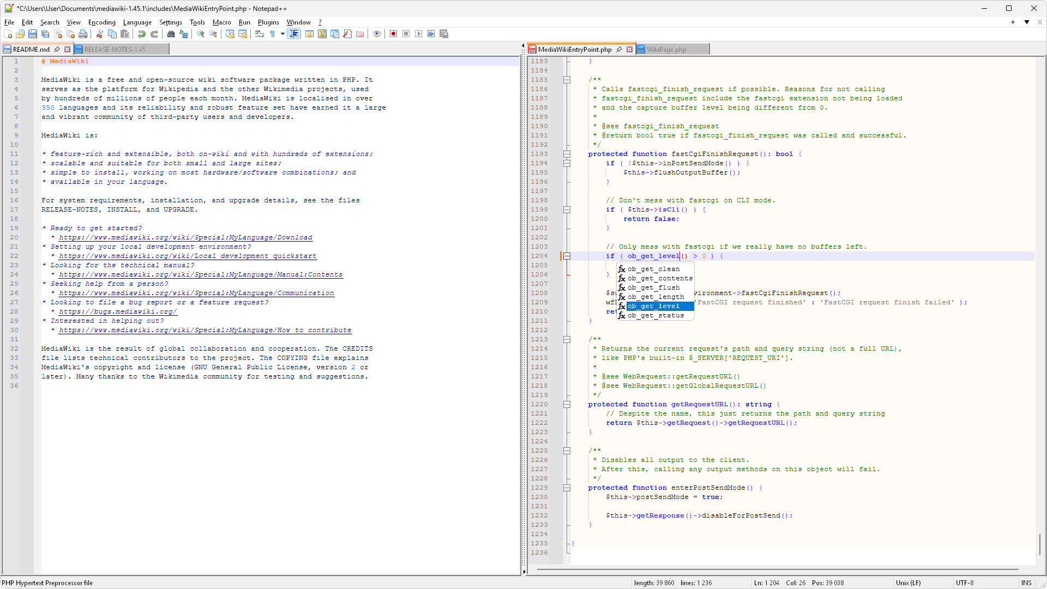The width and height of the screenshot is (1047, 589).
Task: Toggle show all characters (paragraph mark)
Action: click(273, 34)
